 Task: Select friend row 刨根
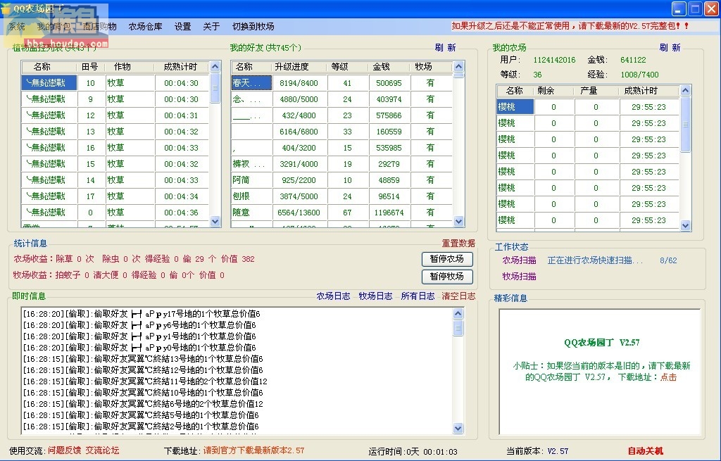pos(342,196)
